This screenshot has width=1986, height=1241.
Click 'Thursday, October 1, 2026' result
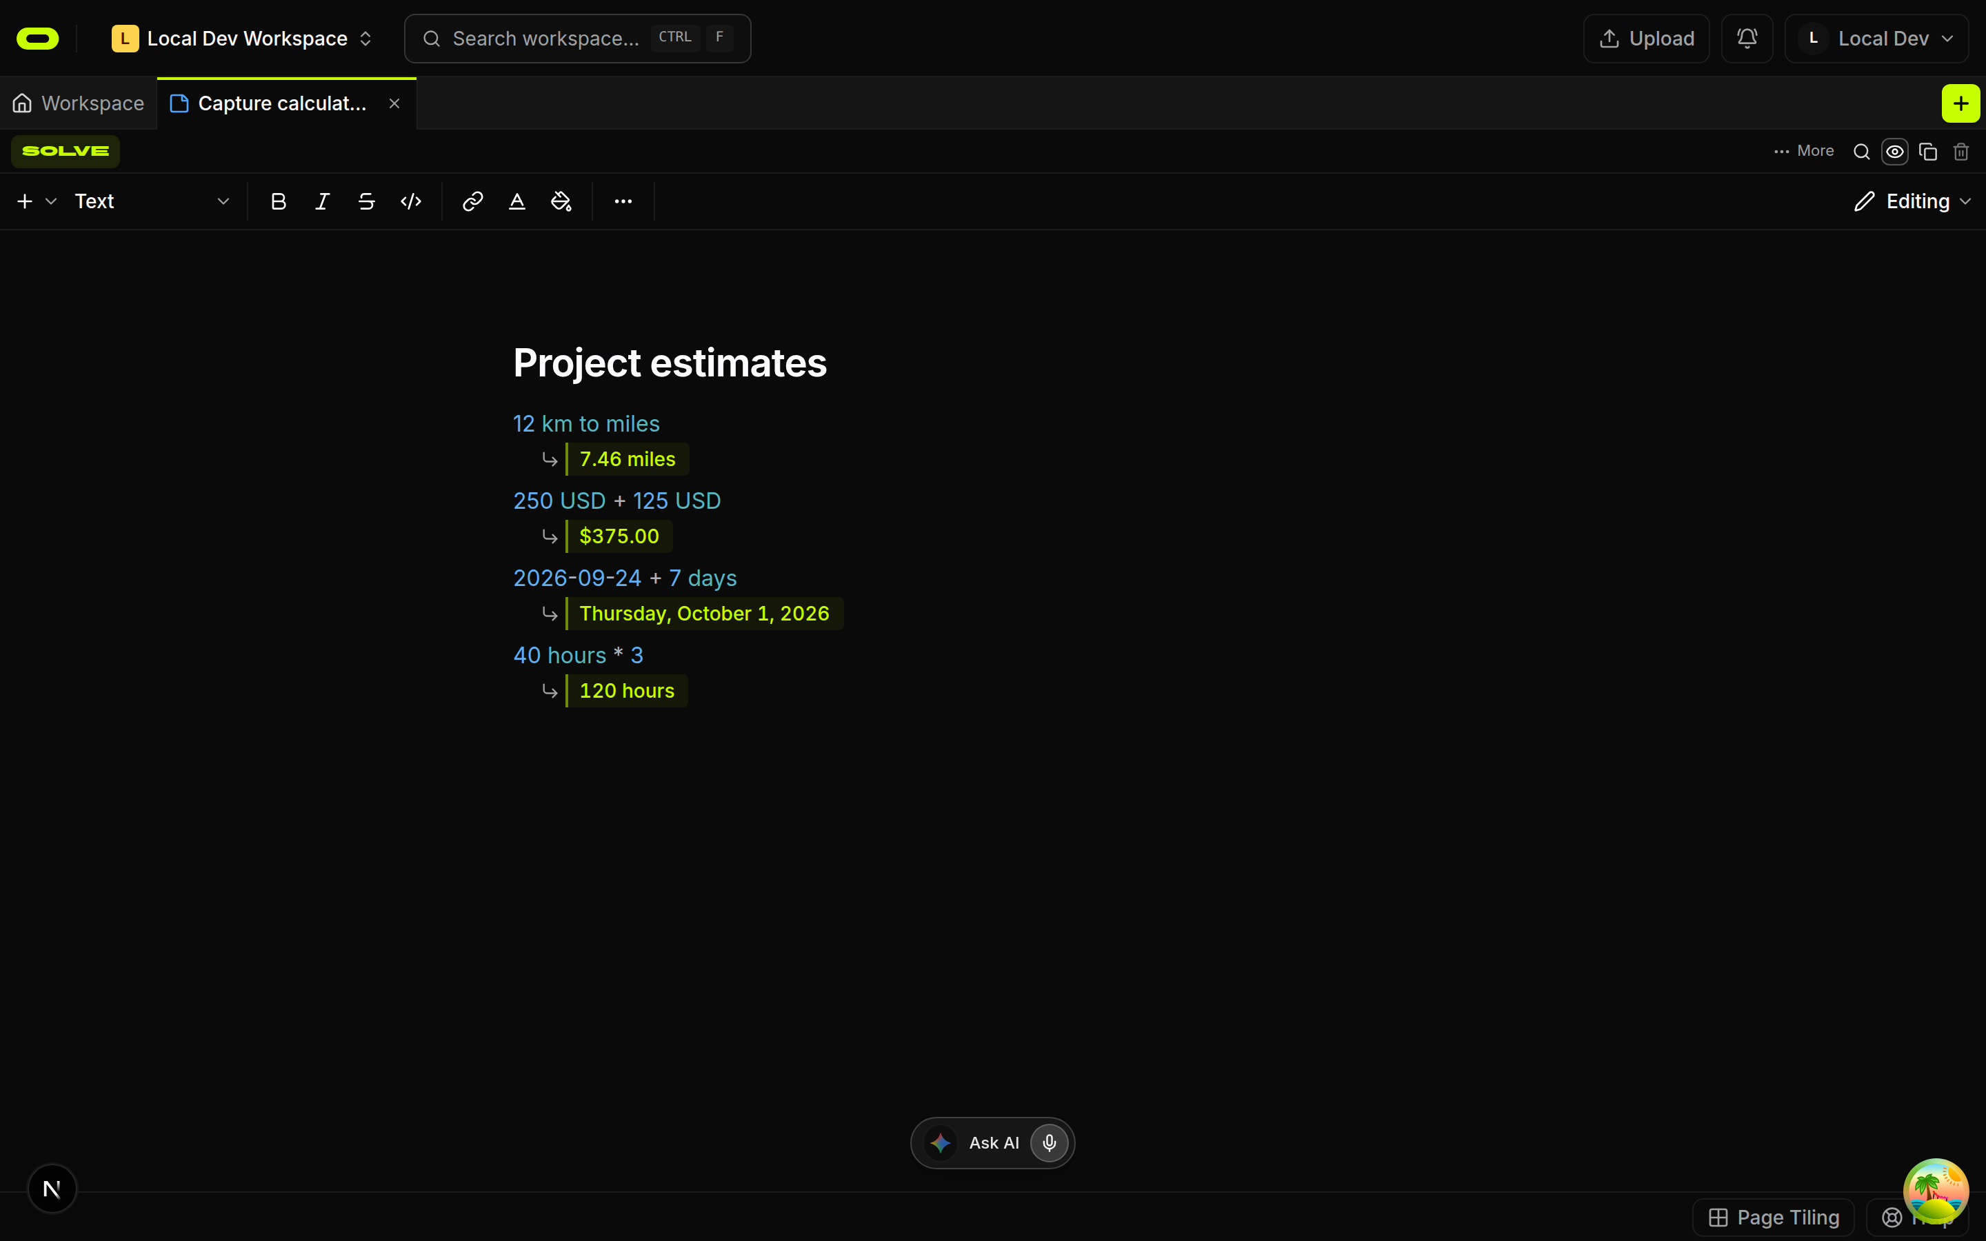[x=704, y=613]
